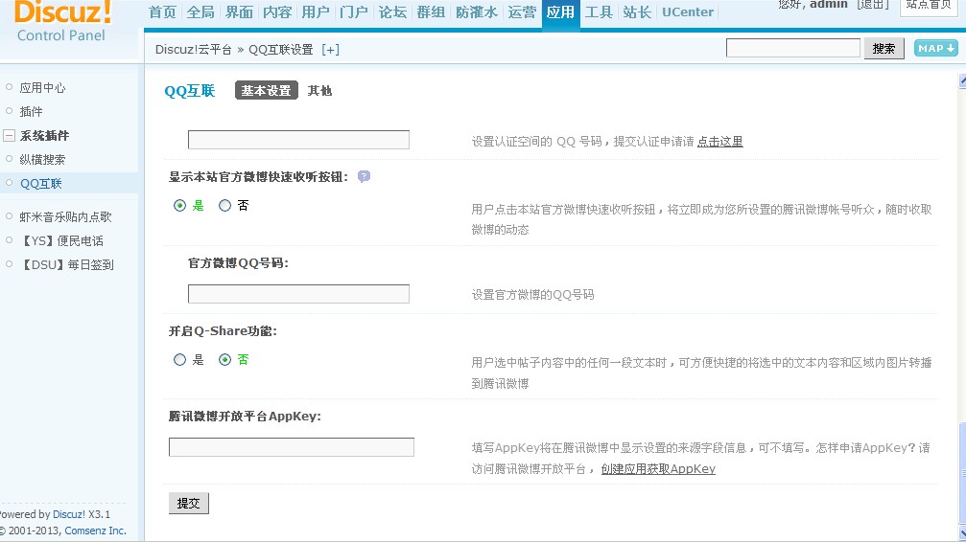Viewport: 966px width, 542px height.
Task: Focus the 认证空间 QQ 号码 input field
Action: [x=298, y=140]
